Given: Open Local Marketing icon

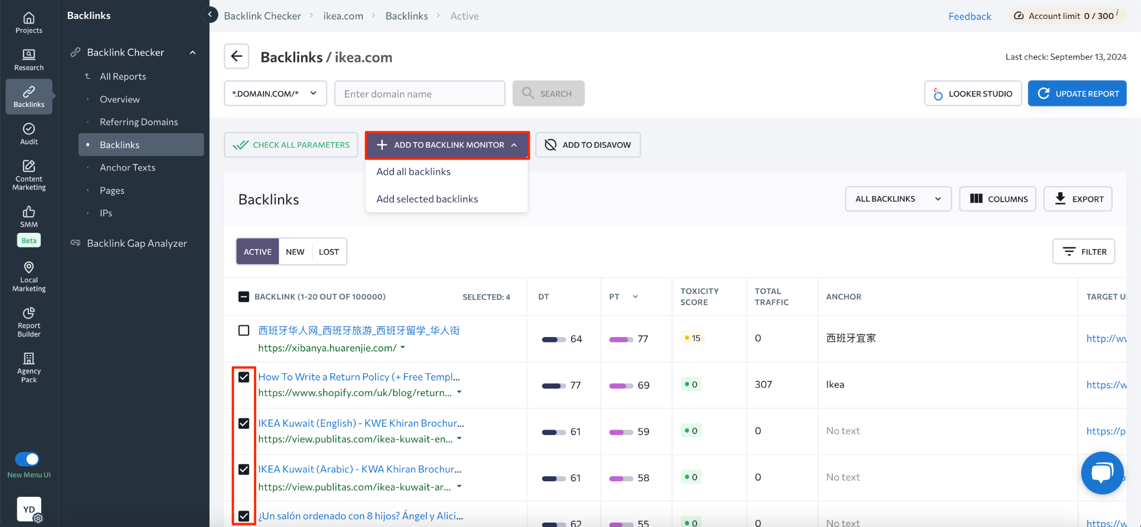Looking at the screenshot, I should point(29,276).
